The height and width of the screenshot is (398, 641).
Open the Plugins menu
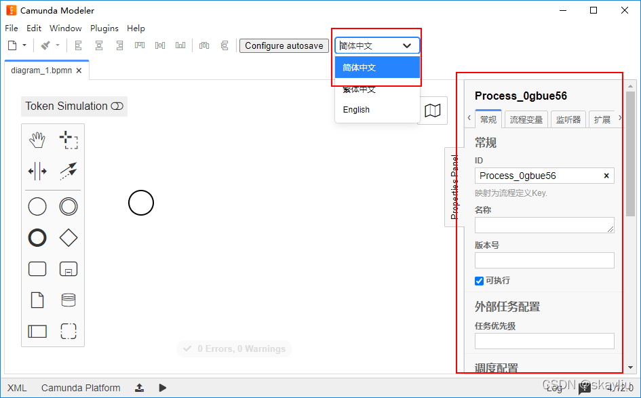coord(104,28)
